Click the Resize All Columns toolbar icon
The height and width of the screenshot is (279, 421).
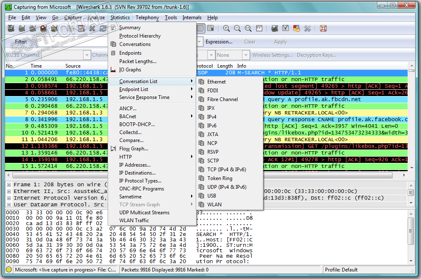[x=259, y=28]
